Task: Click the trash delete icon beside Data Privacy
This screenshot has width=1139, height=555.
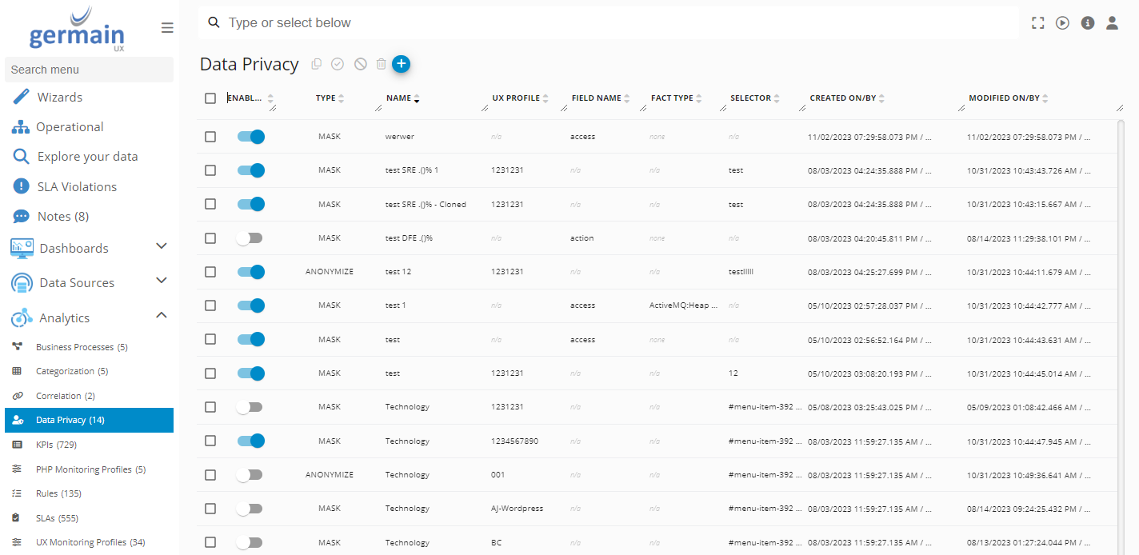Action: tap(382, 64)
